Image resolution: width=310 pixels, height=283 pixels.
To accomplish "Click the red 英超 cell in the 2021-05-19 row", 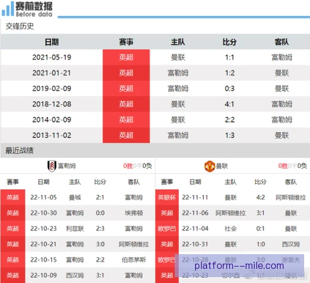I will [126, 57].
